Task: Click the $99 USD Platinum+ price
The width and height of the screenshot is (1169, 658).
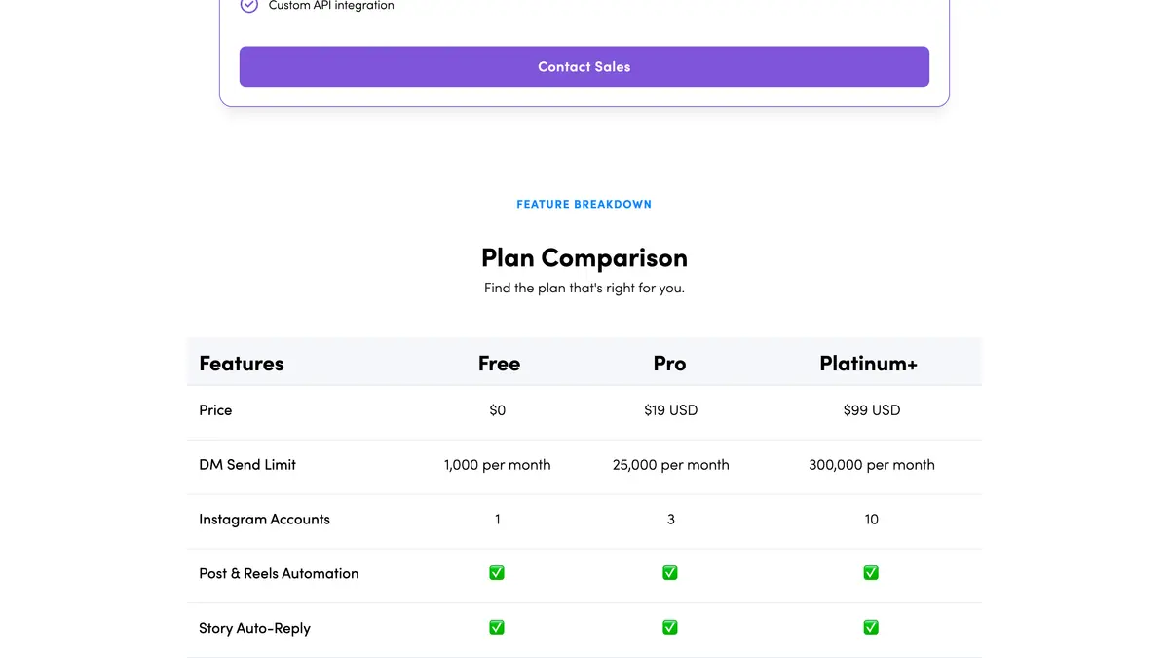Action: click(x=872, y=410)
